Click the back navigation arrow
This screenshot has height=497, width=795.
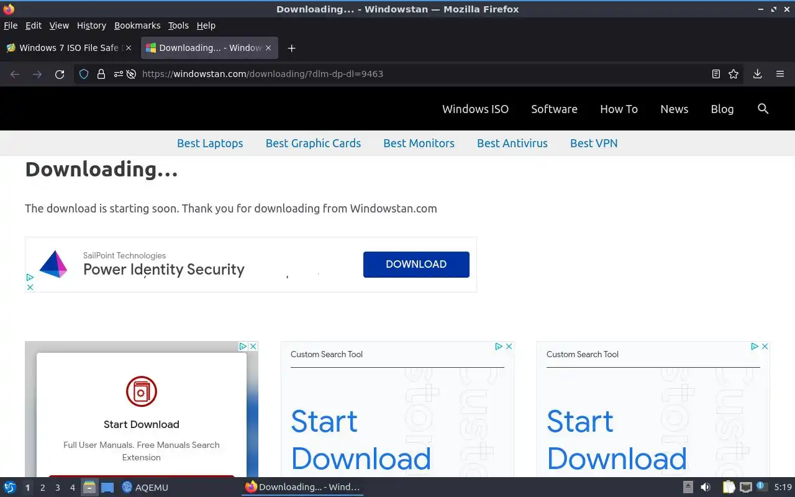click(x=15, y=74)
